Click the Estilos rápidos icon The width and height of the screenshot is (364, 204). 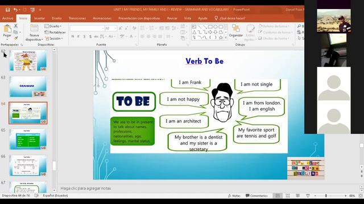point(250,29)
